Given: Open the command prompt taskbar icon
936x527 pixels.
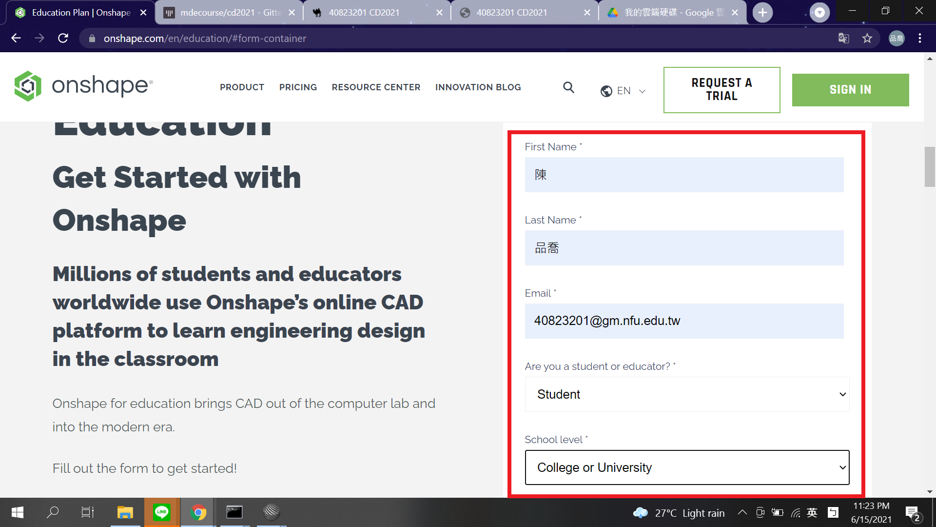Looking at the screenshot, I should (234, 512).
